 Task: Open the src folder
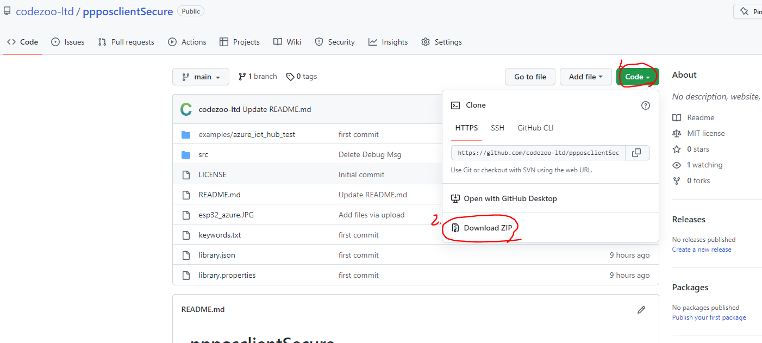203,154
